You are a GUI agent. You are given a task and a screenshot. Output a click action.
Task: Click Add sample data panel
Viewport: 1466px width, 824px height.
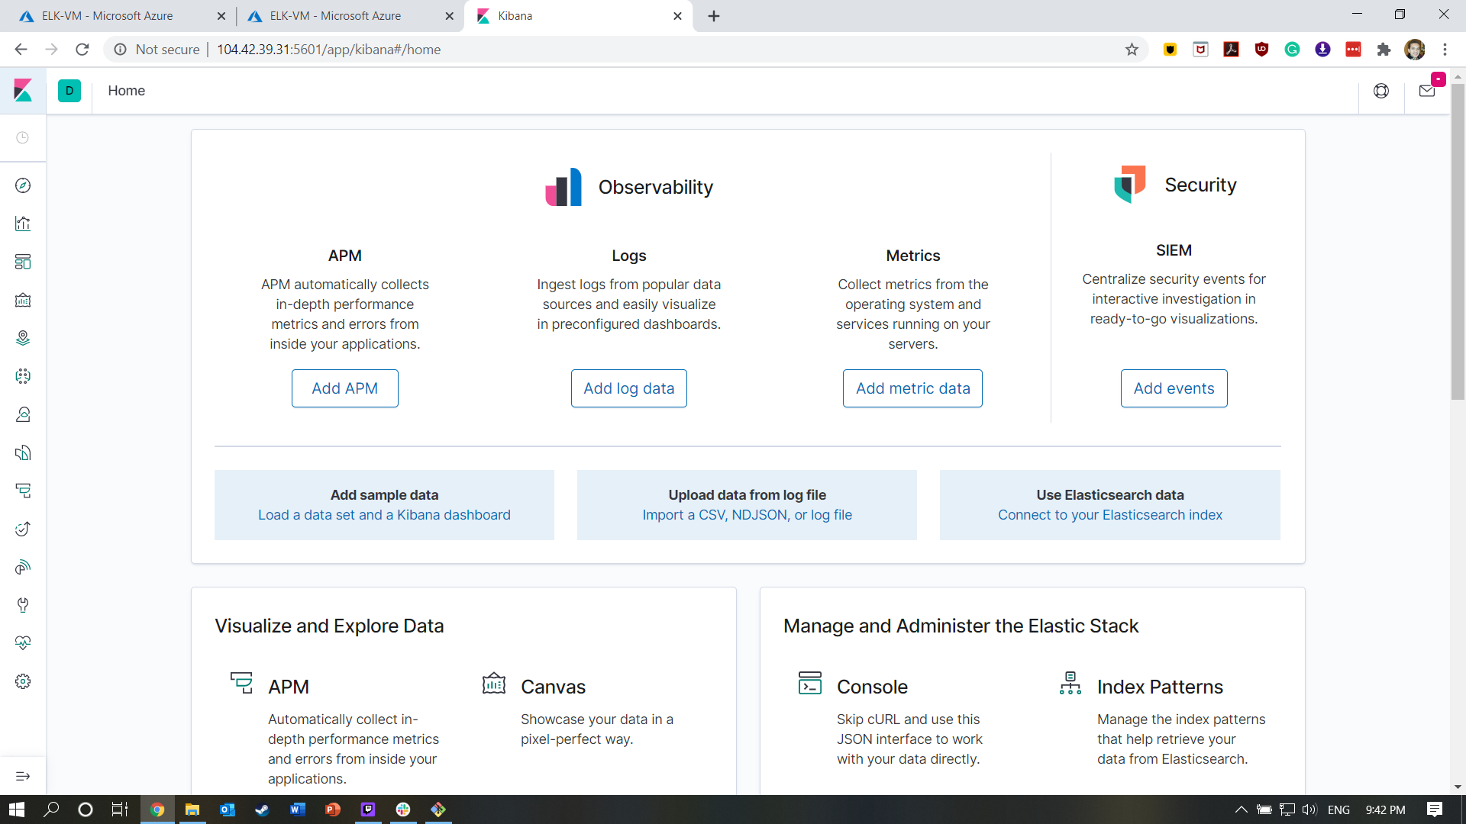[x=384, y=504]
